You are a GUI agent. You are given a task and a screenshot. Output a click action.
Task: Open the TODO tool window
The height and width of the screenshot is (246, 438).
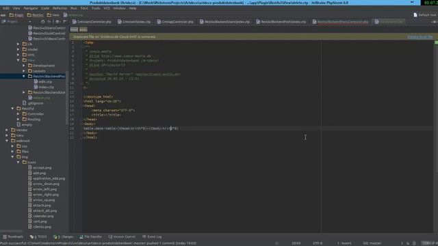(38, 237)
